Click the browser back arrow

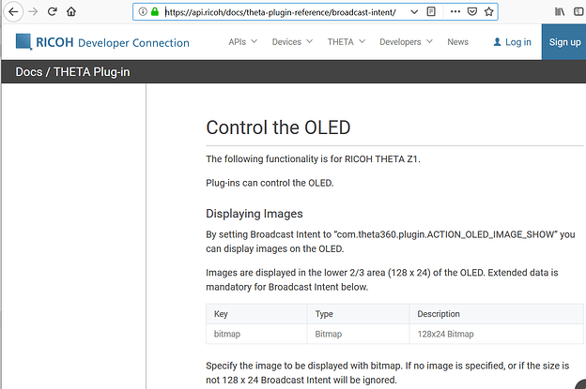(13, 12)
